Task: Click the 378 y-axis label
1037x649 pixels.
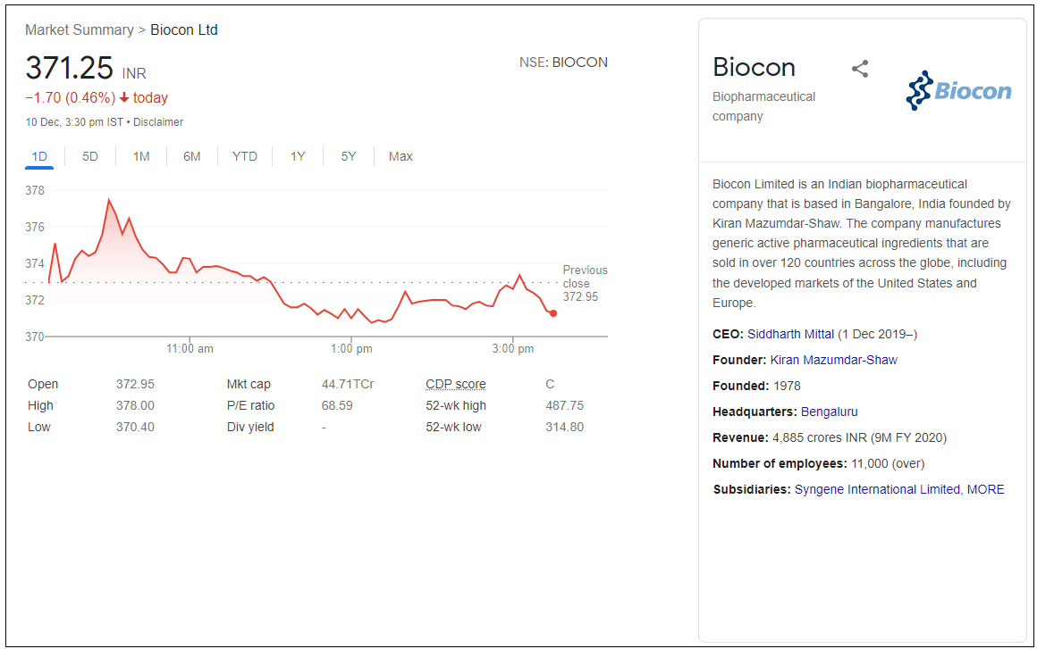Action: tap(34, 190)
